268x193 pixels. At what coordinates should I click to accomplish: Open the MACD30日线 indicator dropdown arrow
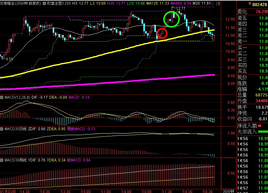2,129
